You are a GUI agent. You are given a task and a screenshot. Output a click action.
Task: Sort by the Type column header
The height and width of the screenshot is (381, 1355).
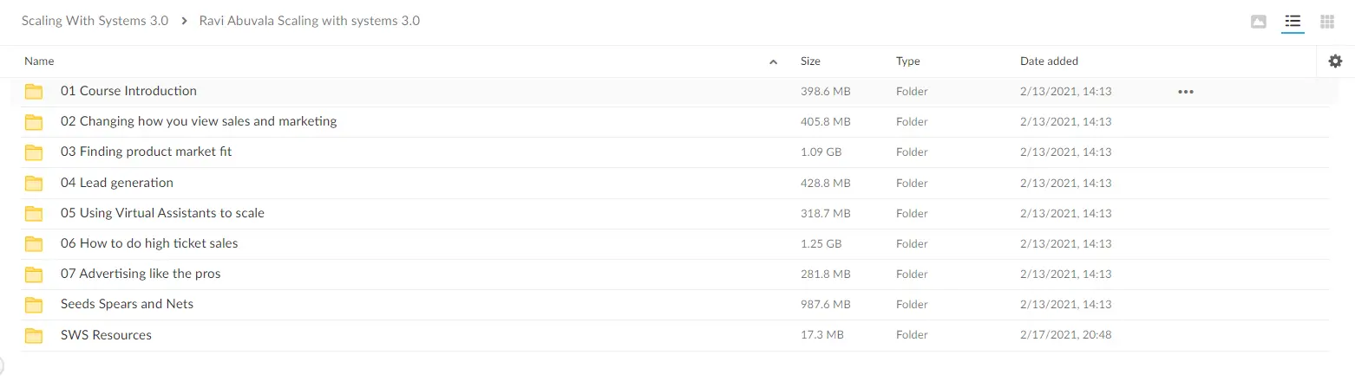[x=907, y=61]
